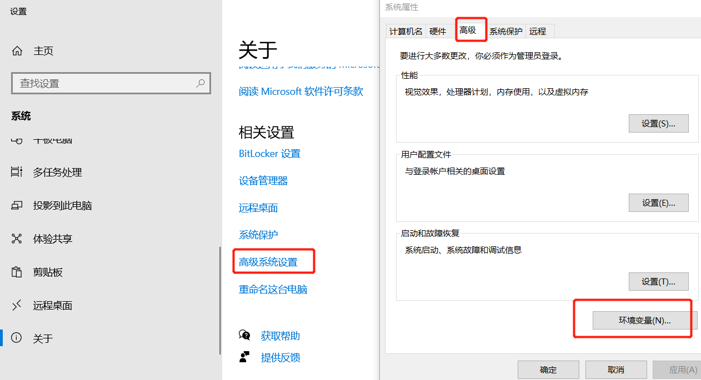Open the 系统保护 tab
The height and width of the screenshot is (380, 701).
point(505,32)
